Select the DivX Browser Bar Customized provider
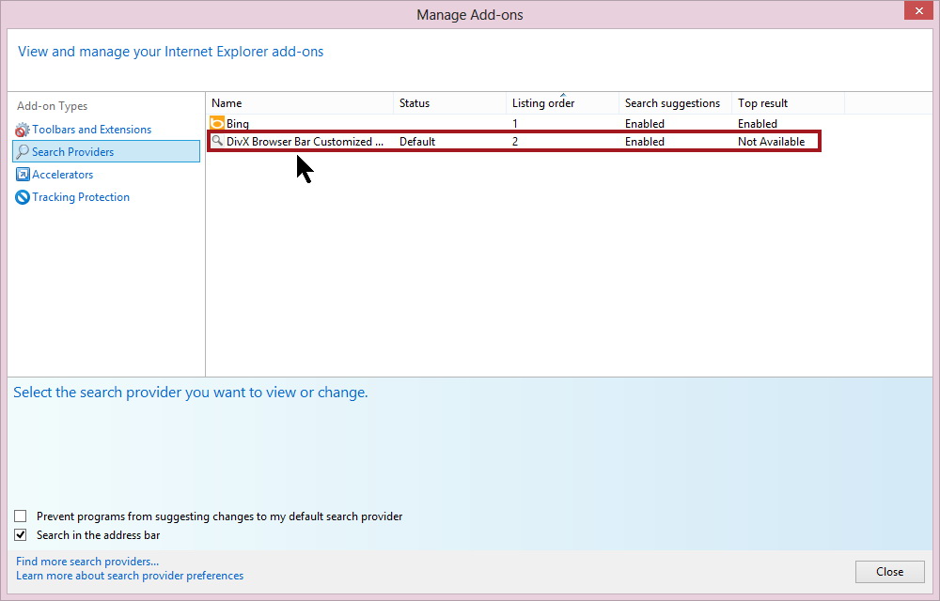940x601 pixels. click(x=514, y=141)
